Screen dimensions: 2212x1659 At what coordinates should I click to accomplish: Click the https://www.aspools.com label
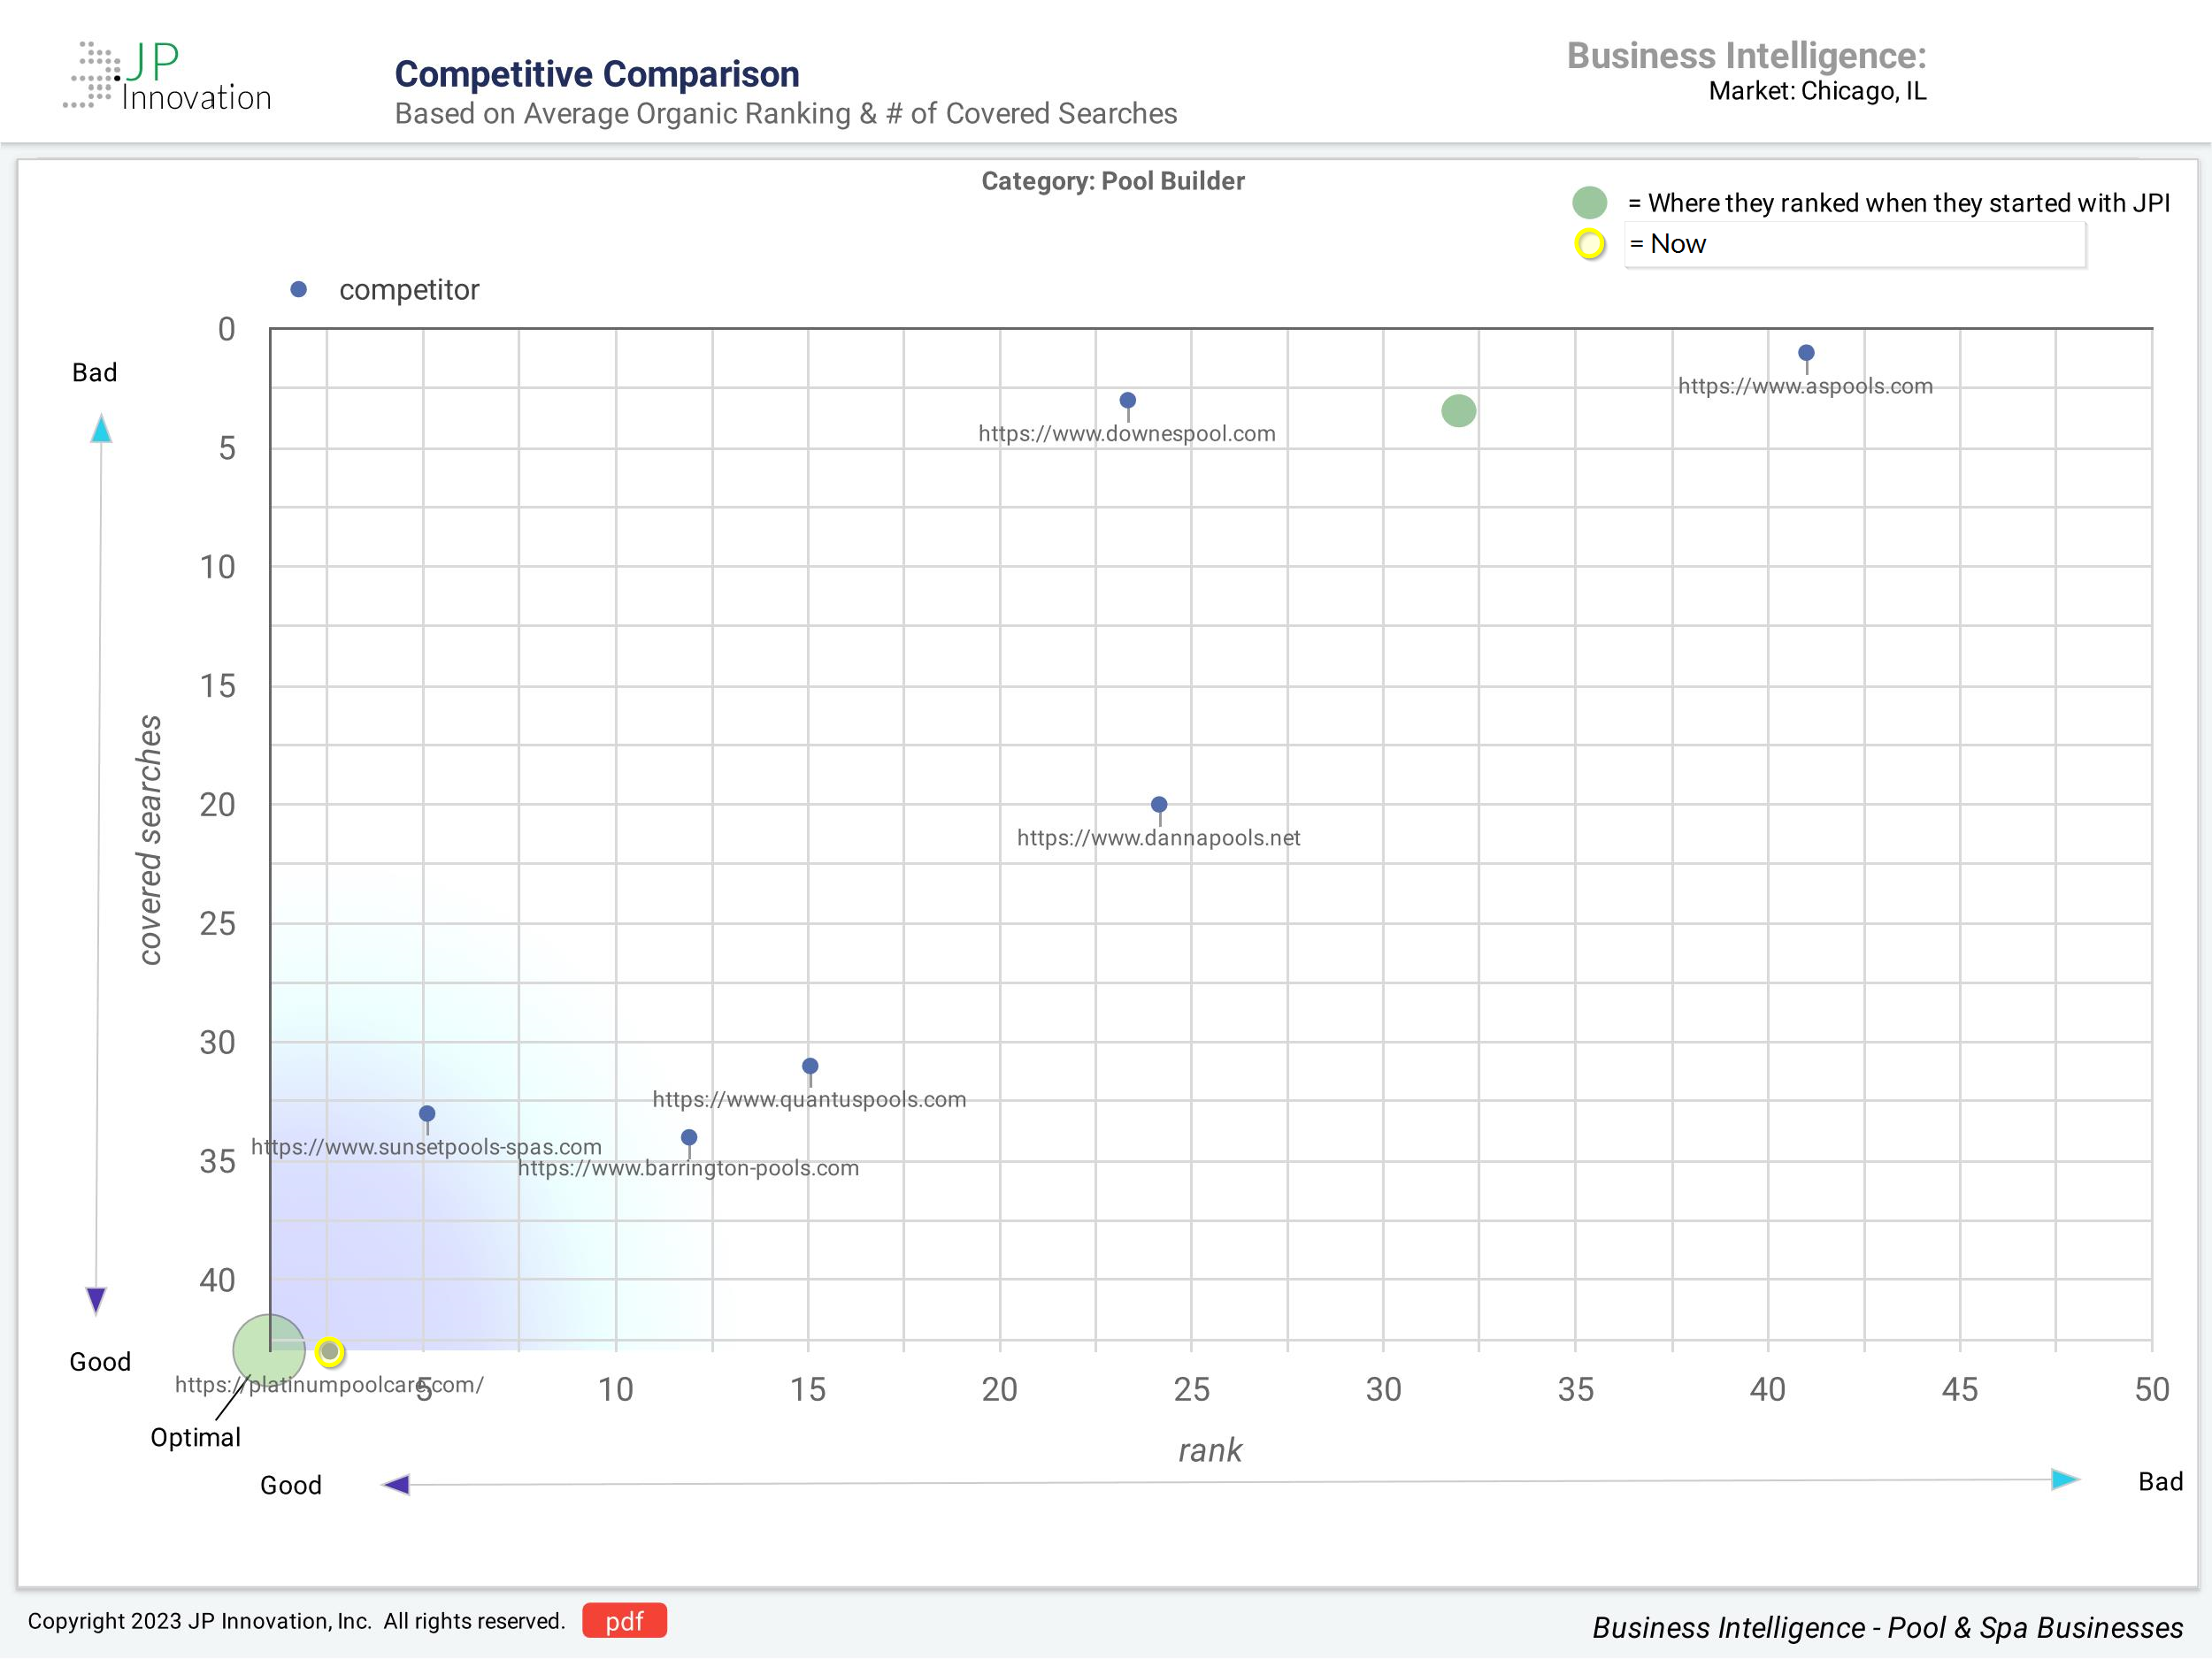(1805, 386)
